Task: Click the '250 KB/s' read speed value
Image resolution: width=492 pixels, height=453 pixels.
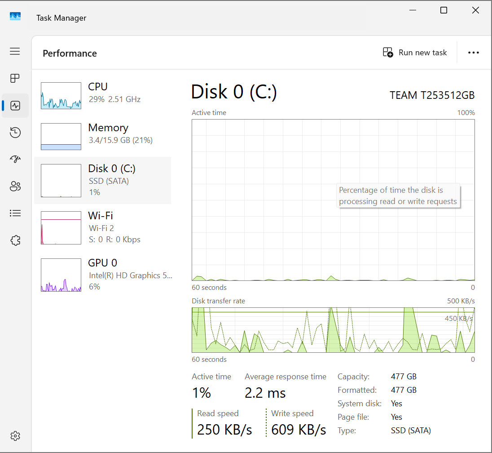Action: (x=224, y=430)
